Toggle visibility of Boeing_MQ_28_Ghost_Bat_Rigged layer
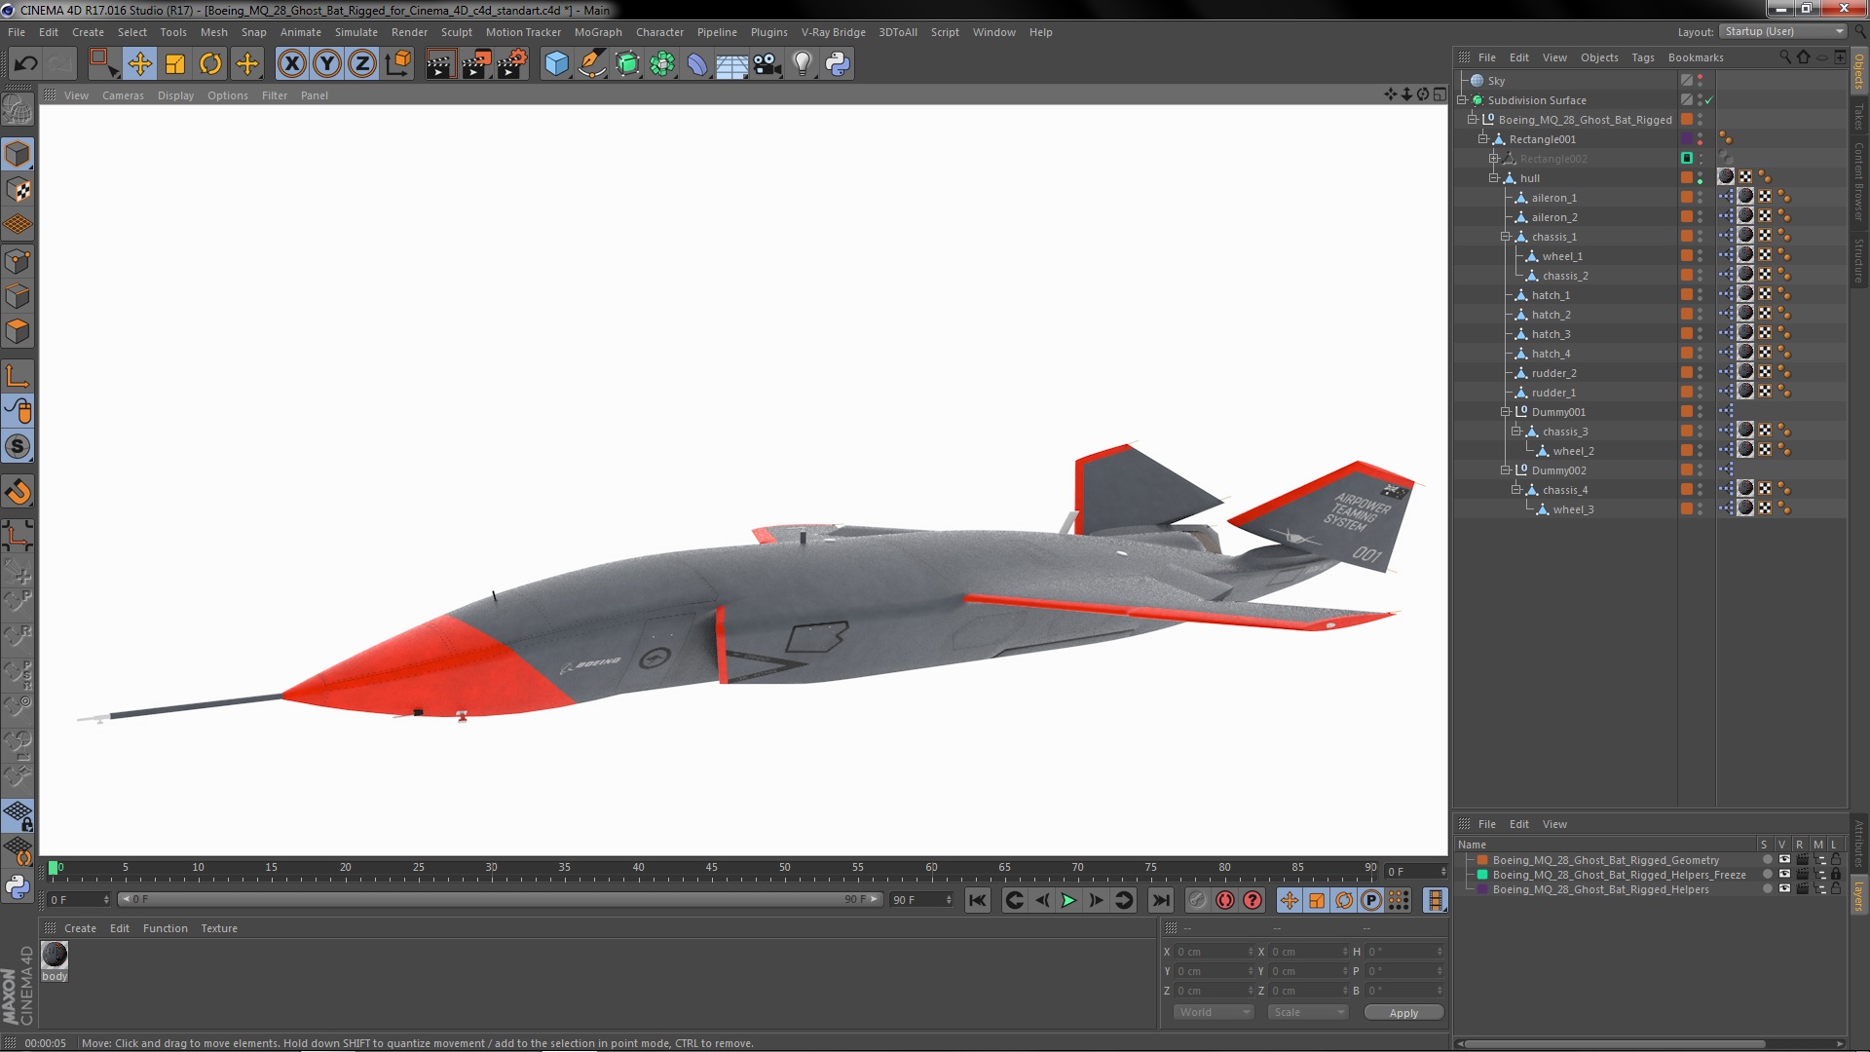Image resolution: width=1870 pixels, height=1052 pixels. click(x=1702, y=116)
